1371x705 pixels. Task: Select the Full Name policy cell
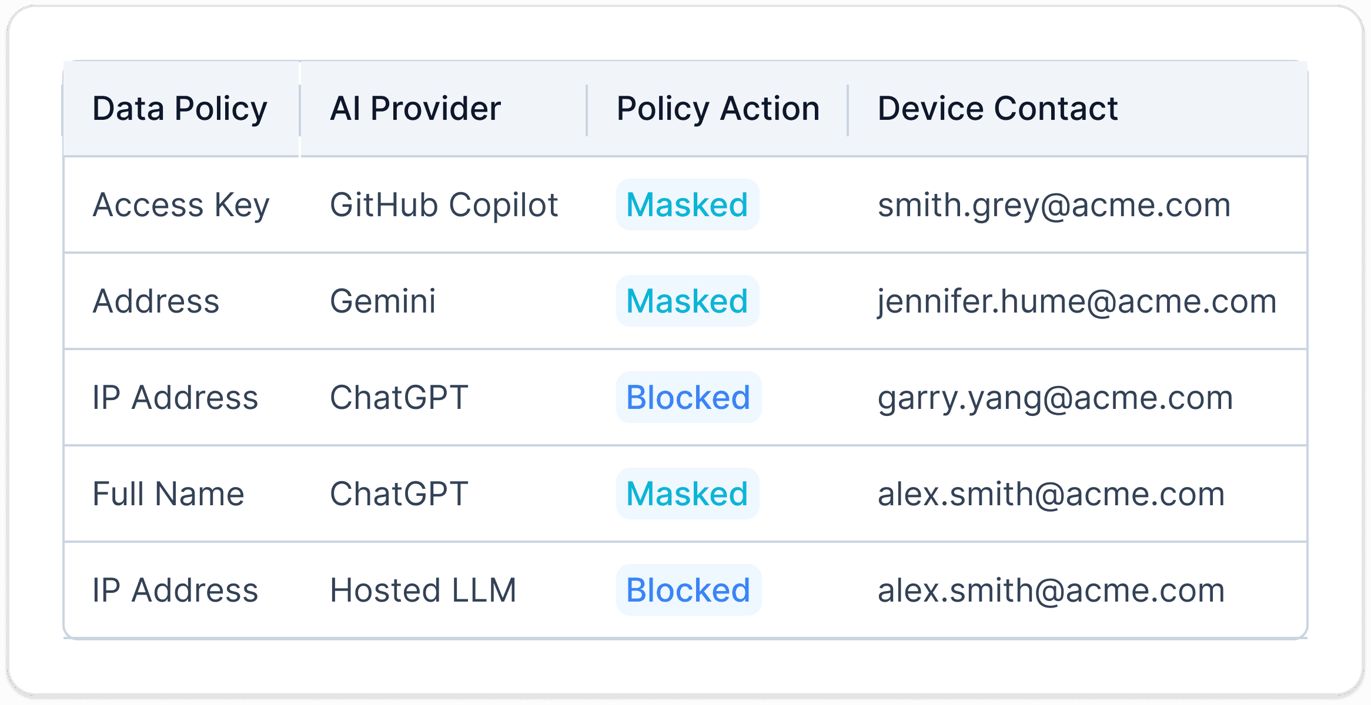coord(168,494)
